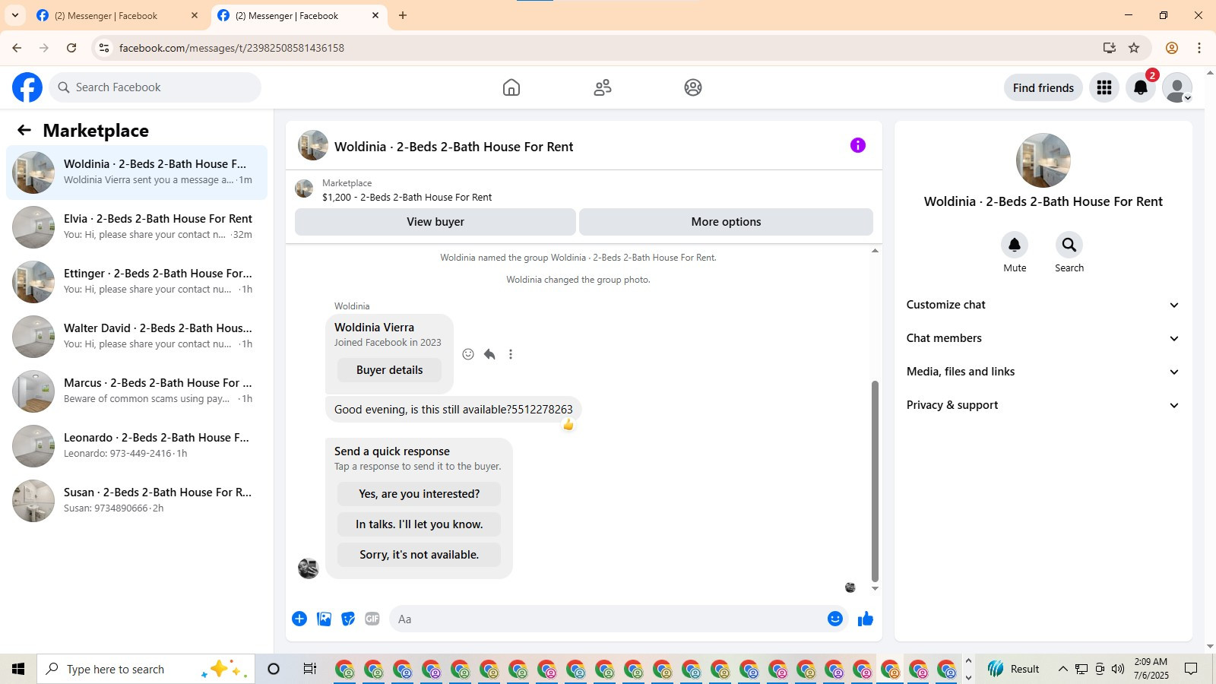Screen dimensions: 1216x684
Task: Open the Walter David conversation
Action: 137,337
